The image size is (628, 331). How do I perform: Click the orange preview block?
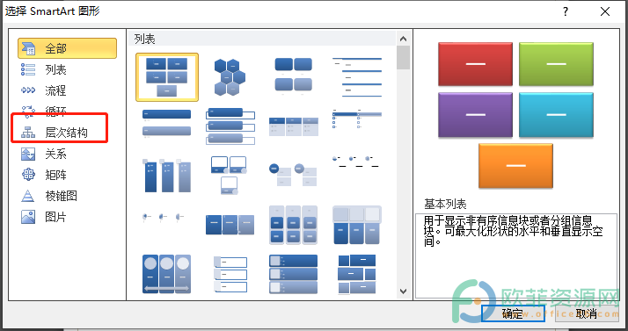click(515, 165)
